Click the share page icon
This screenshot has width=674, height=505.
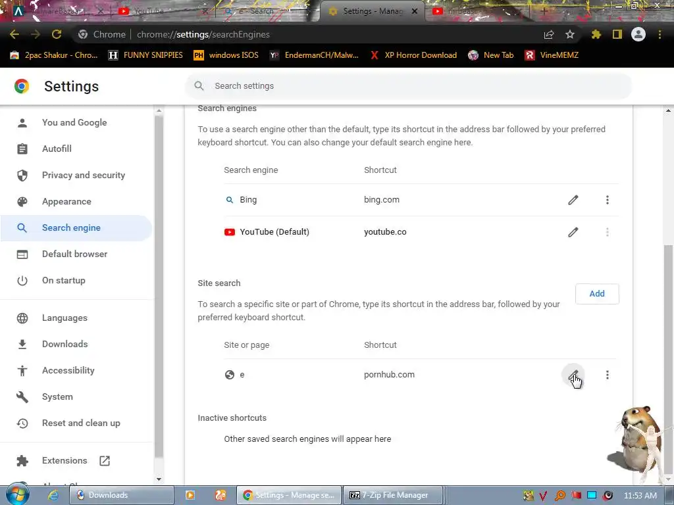(x=549, y=34)
